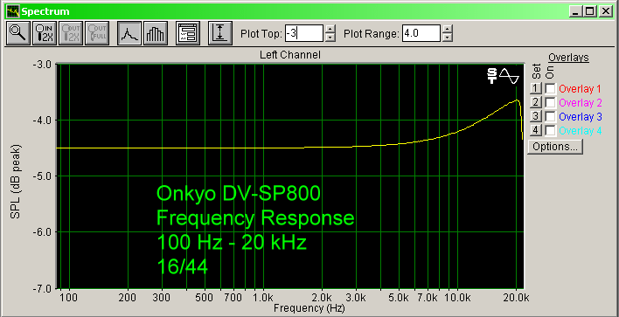The height and width of the screenshot is (317, 619).
Task: Set overlay using Set button 3
Action: click(x=535, y=116)
